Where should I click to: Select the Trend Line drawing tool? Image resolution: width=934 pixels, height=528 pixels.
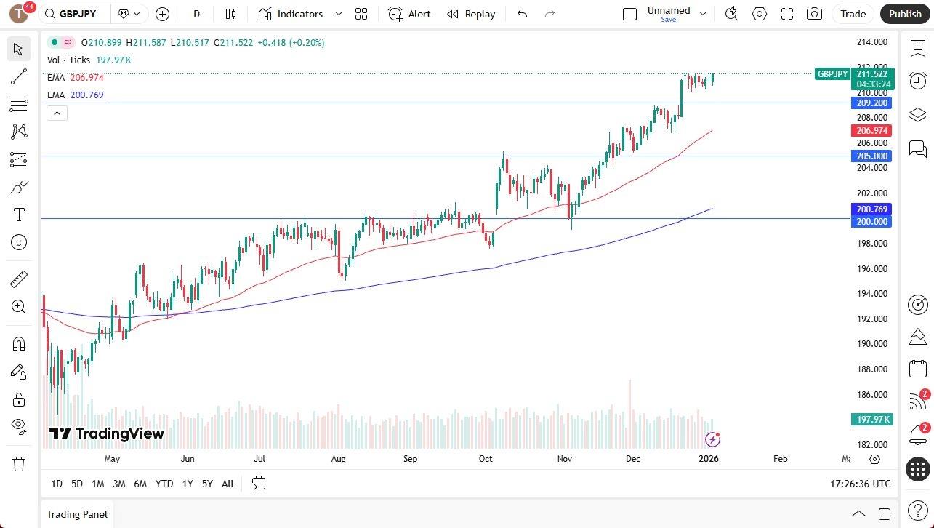click(x=18, y=76)
